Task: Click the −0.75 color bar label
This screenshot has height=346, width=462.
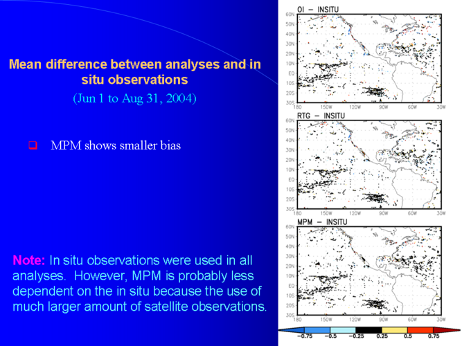Action: click(x=305, y=336)
